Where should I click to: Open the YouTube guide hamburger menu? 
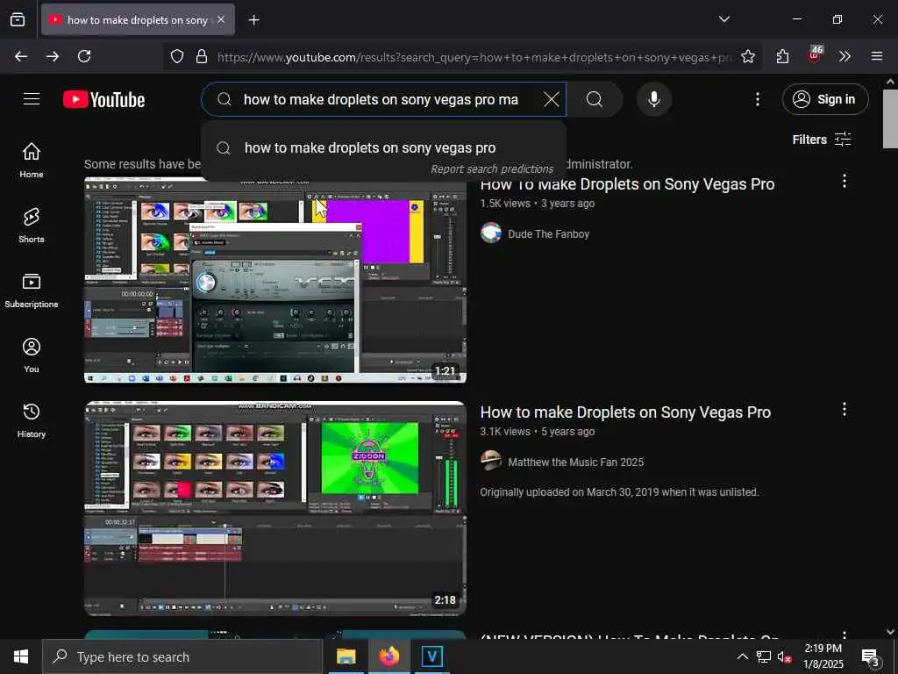pos(32,99)
